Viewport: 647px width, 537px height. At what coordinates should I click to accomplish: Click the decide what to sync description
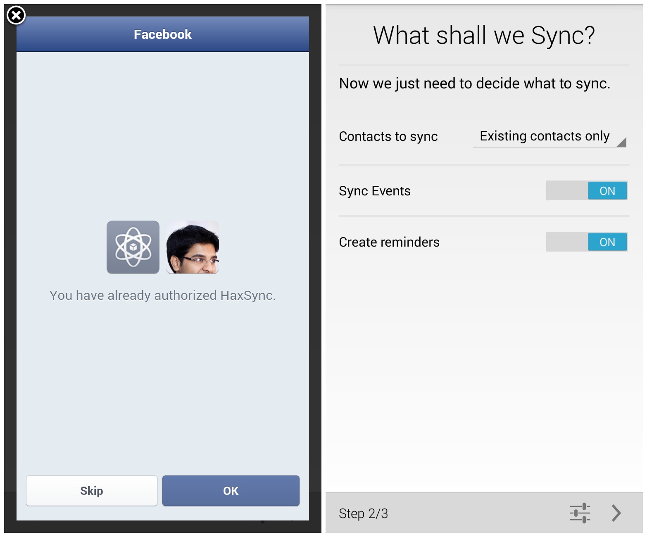[x=474, y=83]
